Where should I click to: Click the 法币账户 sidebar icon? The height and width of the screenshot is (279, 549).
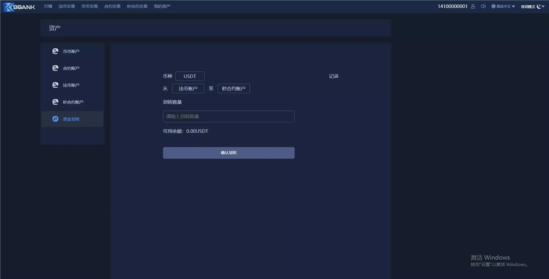(55, 85)
